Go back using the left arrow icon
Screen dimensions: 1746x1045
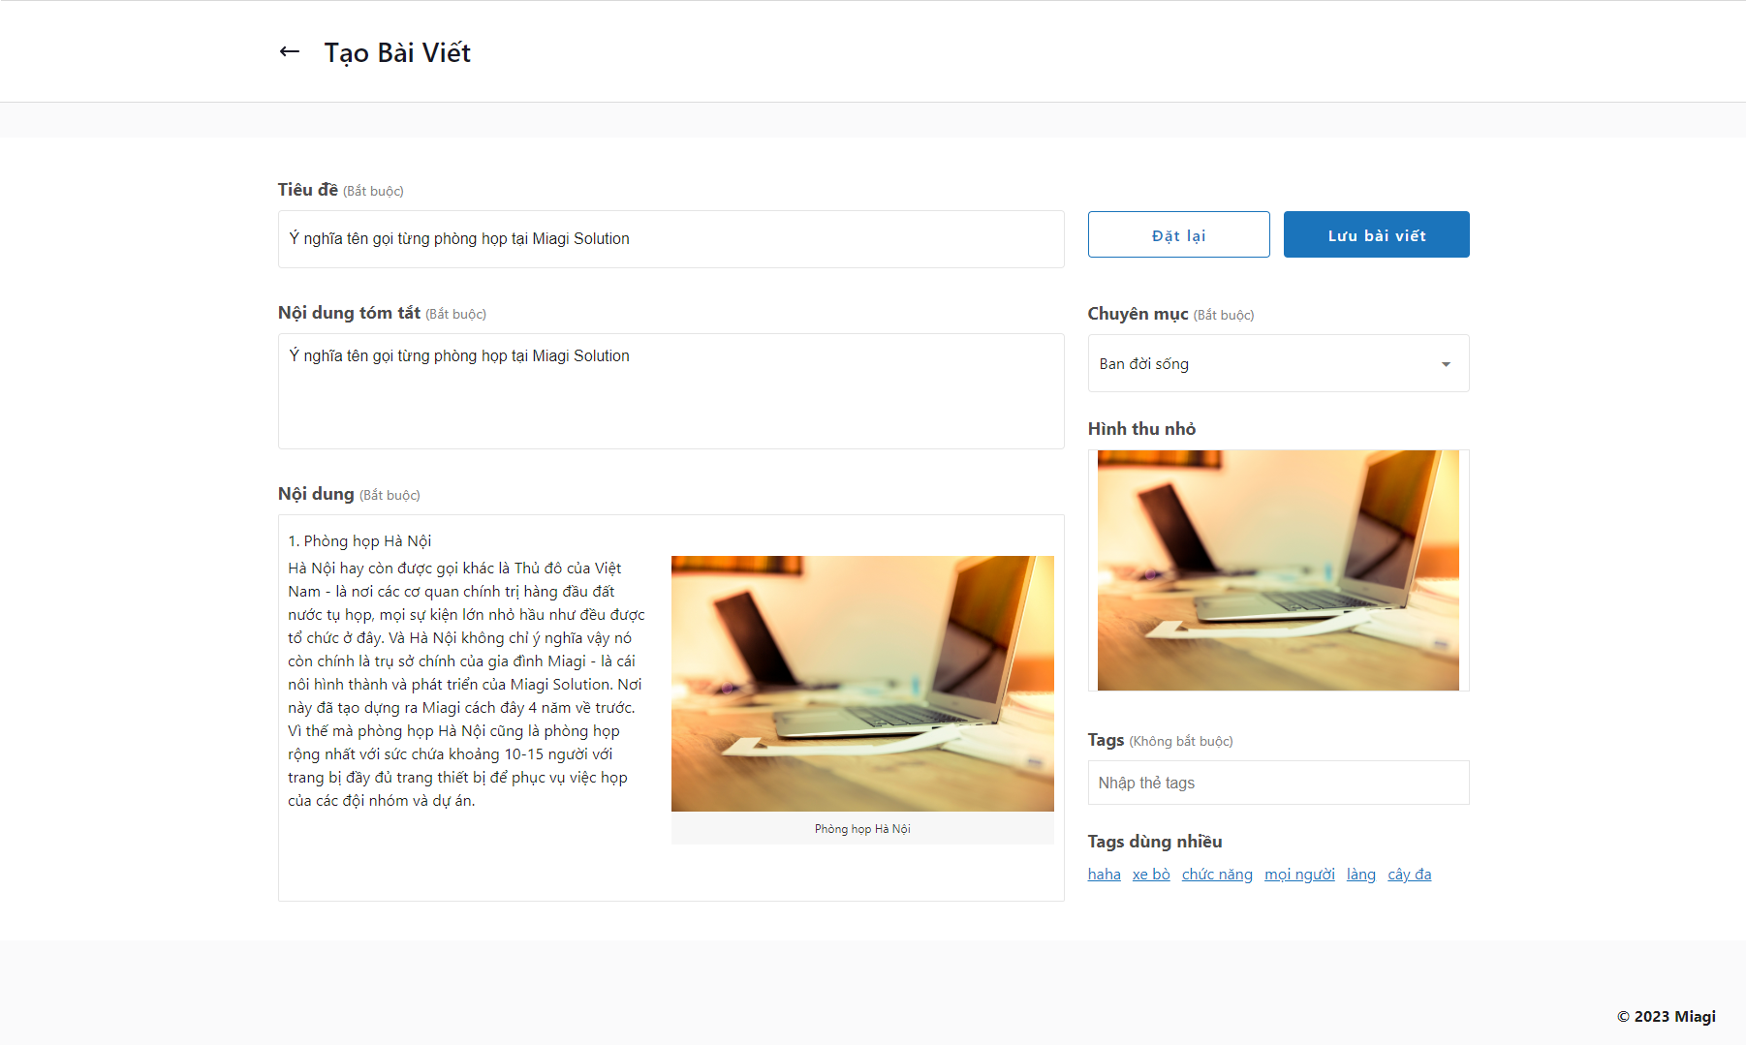tap(289, 51)
